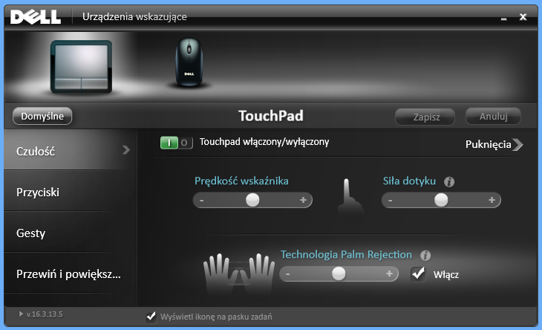This screenshot has height=330, width=542.
Task: Click the Prędkość wskaźnika label
Action: point(241,181)
